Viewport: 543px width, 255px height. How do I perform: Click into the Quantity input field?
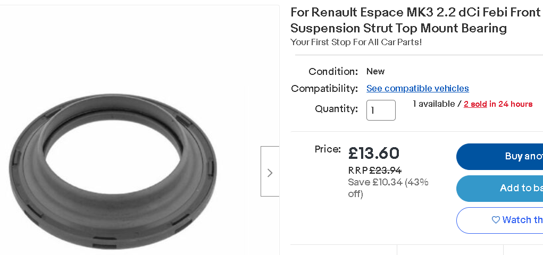pos(381,110)
